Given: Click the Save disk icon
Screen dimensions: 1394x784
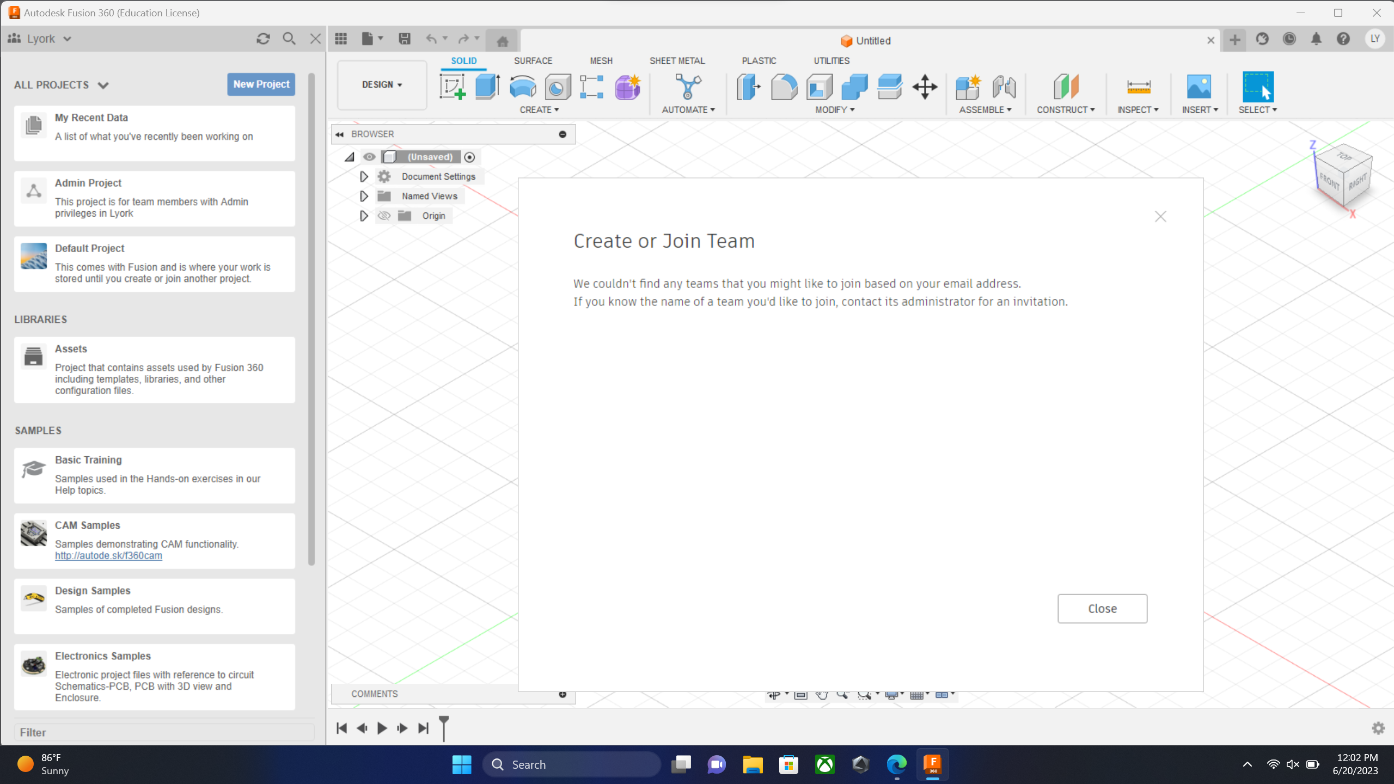Looking at the screenshot, I should pyautogui.click(x=404, y=39).
